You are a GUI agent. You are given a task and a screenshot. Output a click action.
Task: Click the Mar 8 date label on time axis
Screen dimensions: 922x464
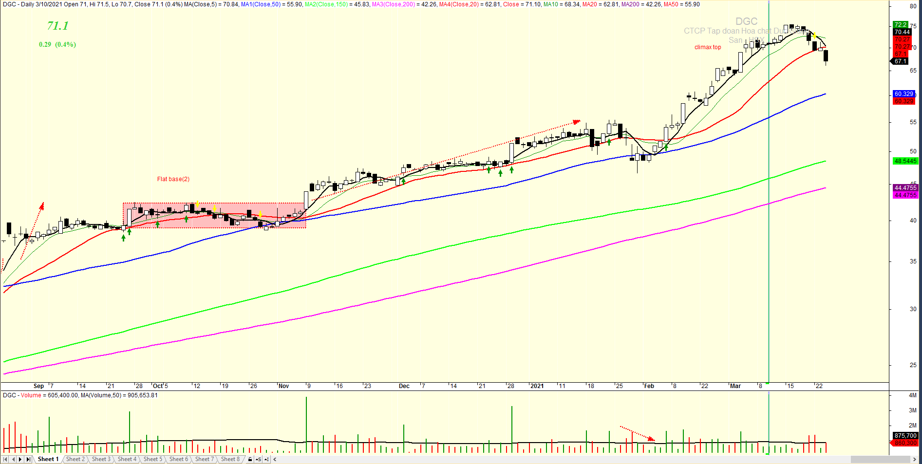point(760,386)
